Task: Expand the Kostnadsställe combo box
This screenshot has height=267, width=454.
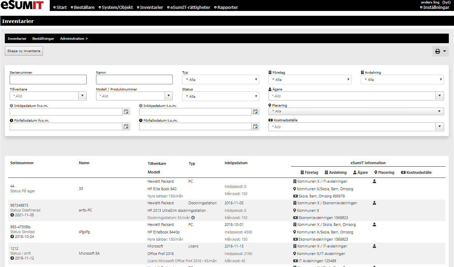Action: pos(440,127)
